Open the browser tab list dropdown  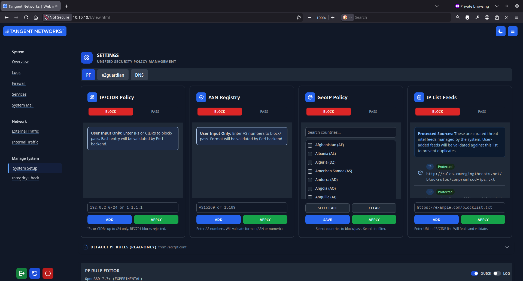pos(437,6)
